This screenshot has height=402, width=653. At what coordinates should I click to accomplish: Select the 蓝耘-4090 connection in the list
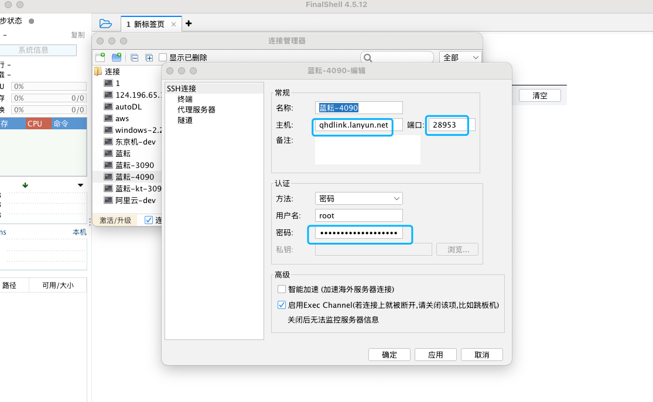tap(135, 177)
